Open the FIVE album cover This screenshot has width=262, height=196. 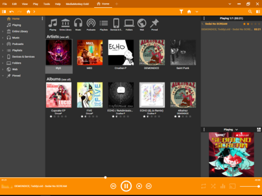point(90,95)
